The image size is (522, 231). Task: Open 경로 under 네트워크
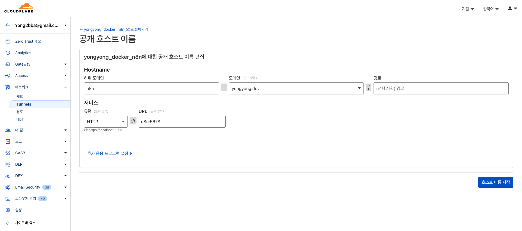tap(20, 112)
